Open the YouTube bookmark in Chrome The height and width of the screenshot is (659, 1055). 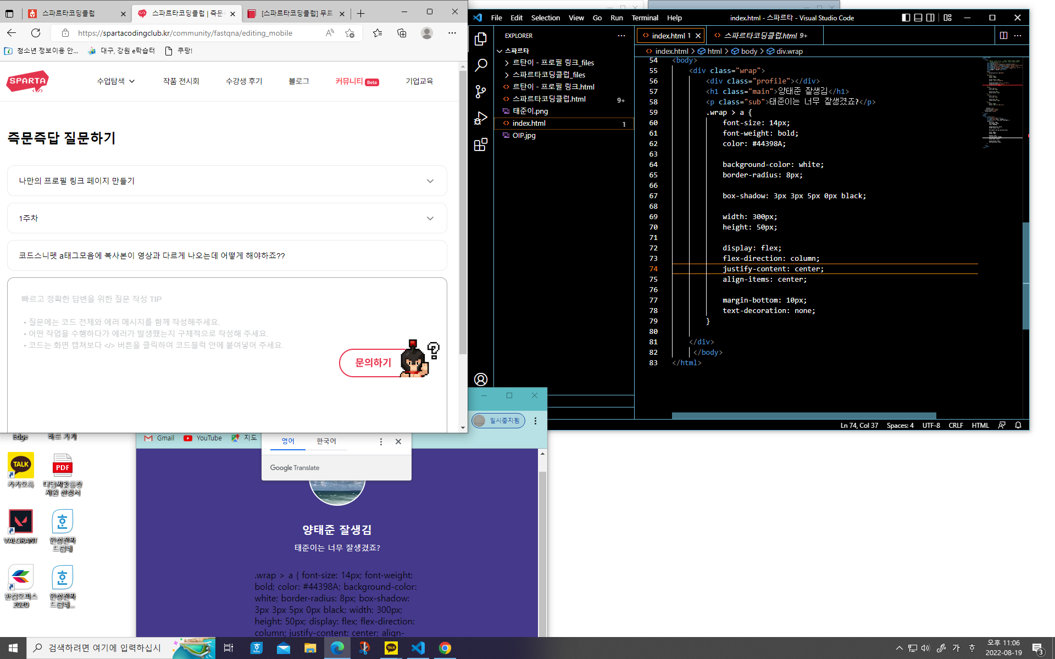click(203, 438)
